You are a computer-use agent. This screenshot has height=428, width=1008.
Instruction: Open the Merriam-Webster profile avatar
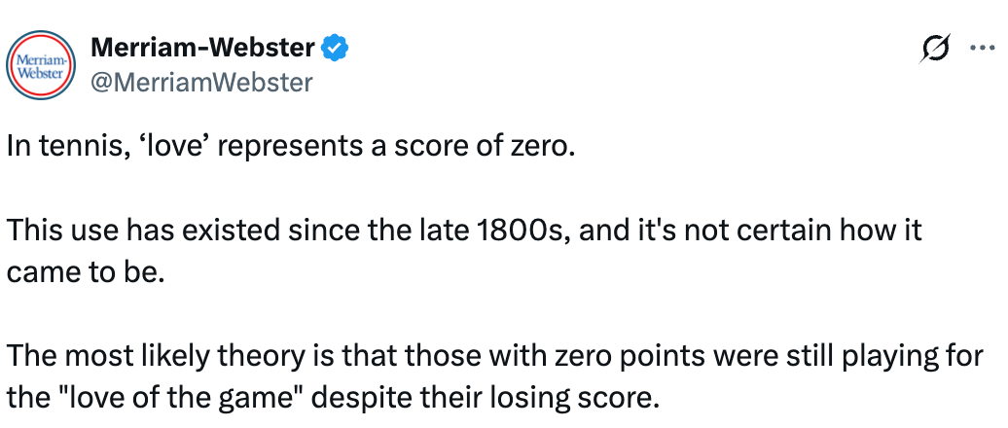[42, 65]
